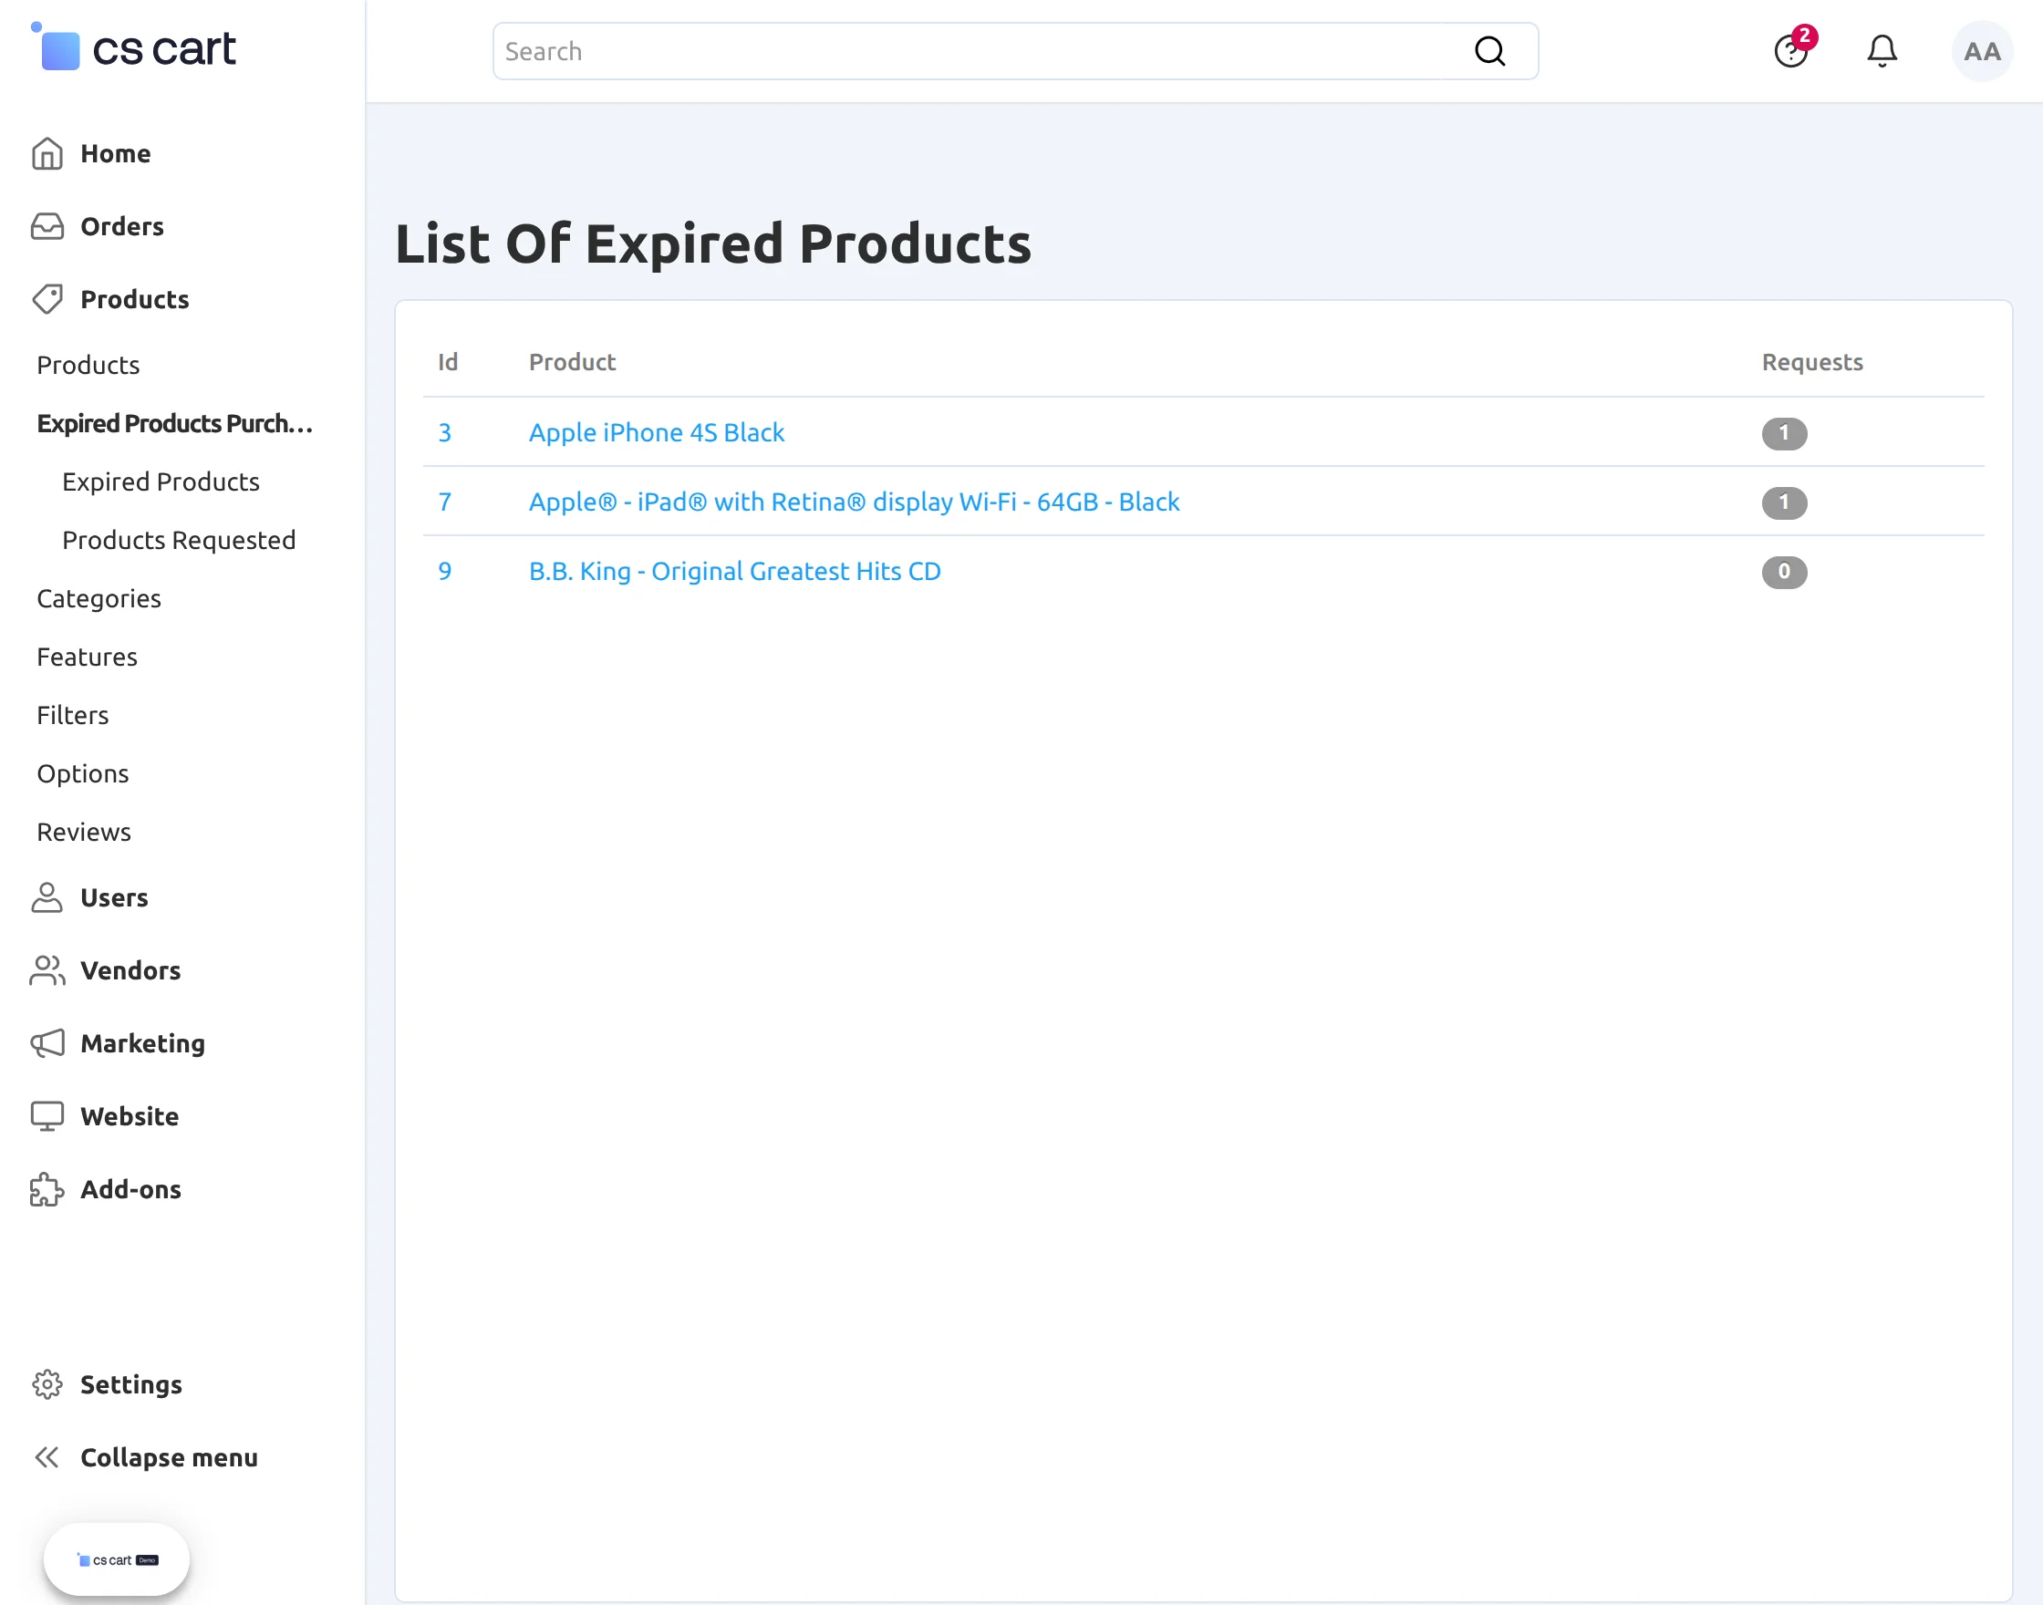Click the Requests column header

click(1812, 362)
